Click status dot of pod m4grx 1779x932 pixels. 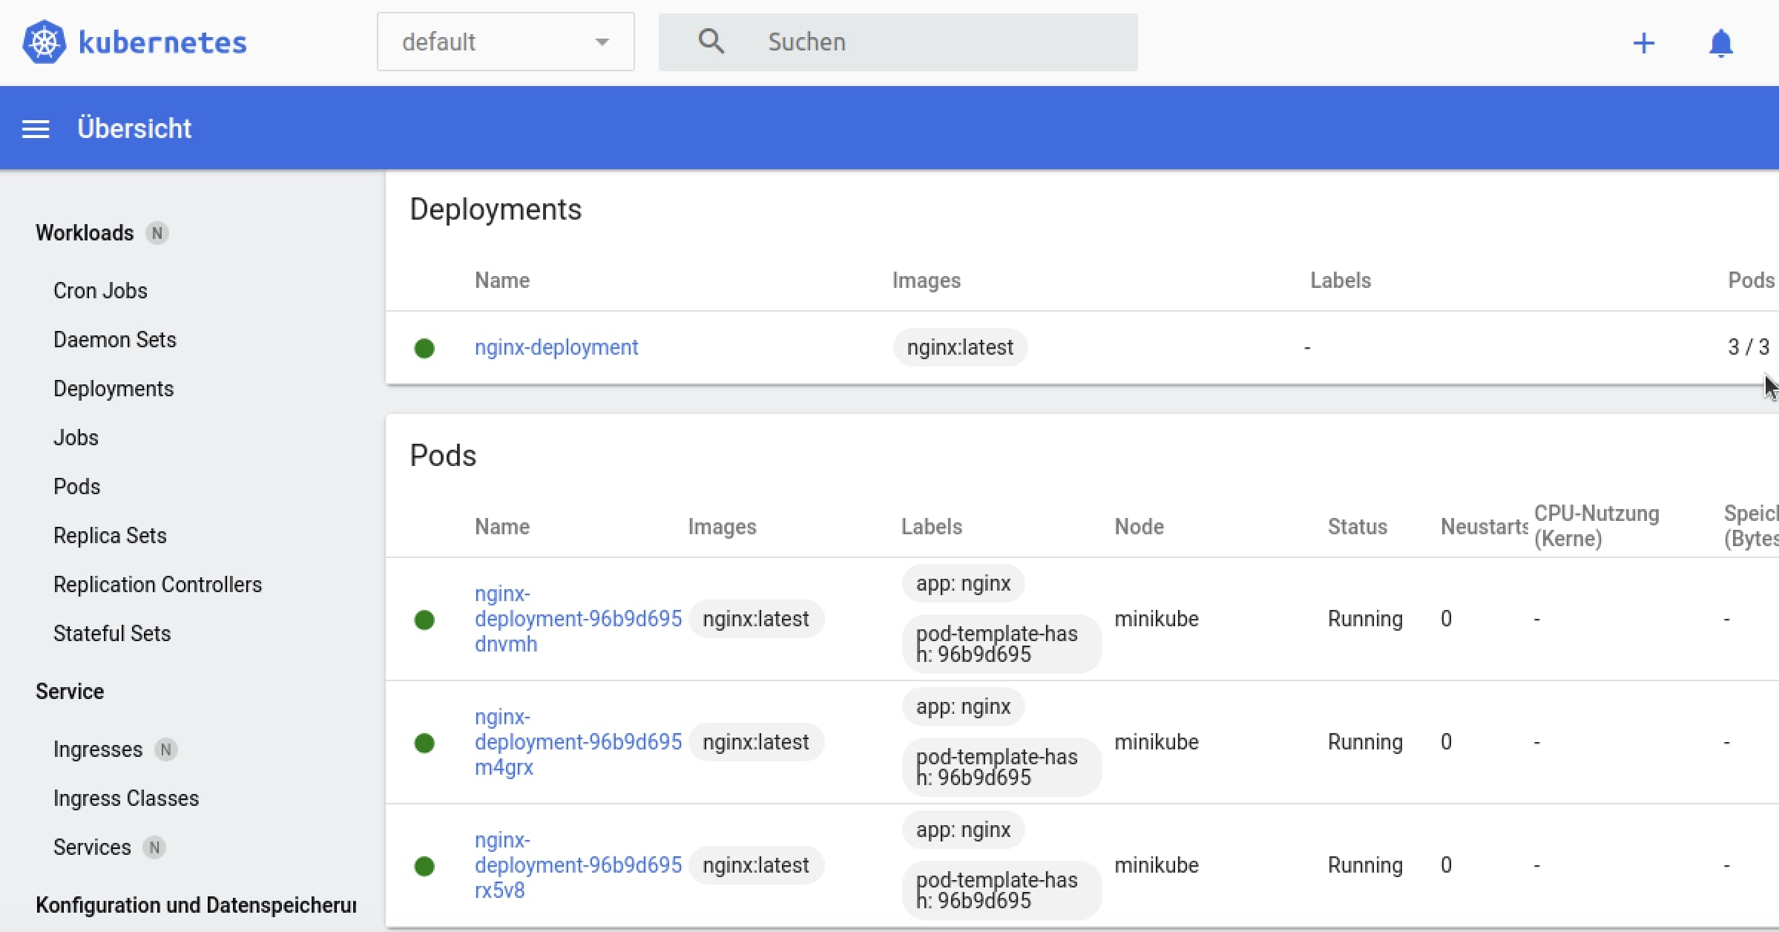(x=424, y=743)
